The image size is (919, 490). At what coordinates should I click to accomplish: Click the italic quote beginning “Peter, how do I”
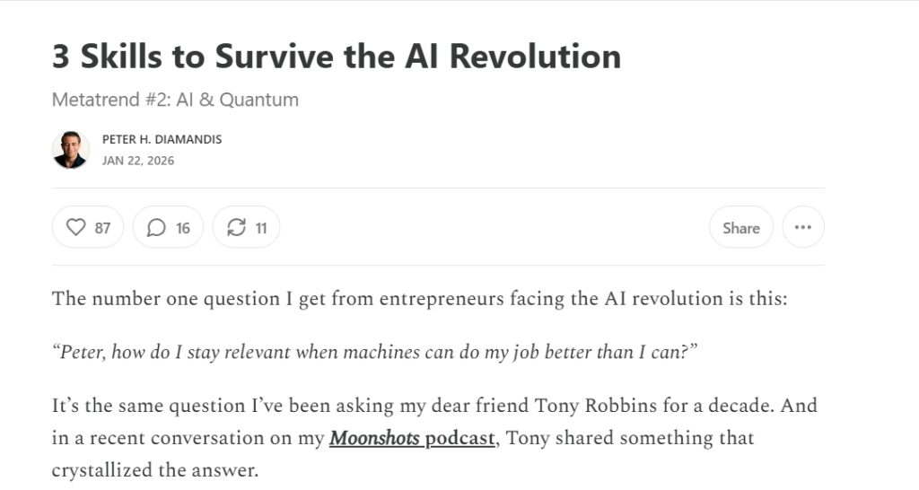375,352
